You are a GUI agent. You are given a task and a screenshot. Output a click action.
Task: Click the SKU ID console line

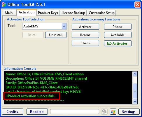[42, 87]
